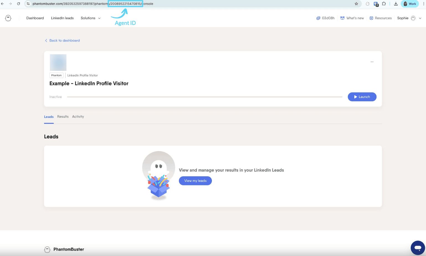Viewport: 426px width, 256px height.
Task: Check remaining execution time 03d08h
Action: point(325,18)
